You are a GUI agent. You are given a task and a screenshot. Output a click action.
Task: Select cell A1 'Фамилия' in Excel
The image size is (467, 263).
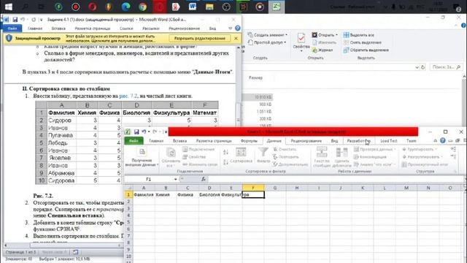click(x=144, y=195)
